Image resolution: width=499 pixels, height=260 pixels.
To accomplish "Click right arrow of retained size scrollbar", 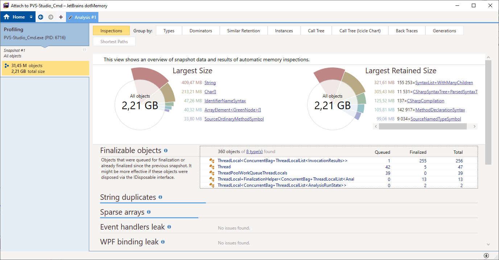I will coord(474,126).
